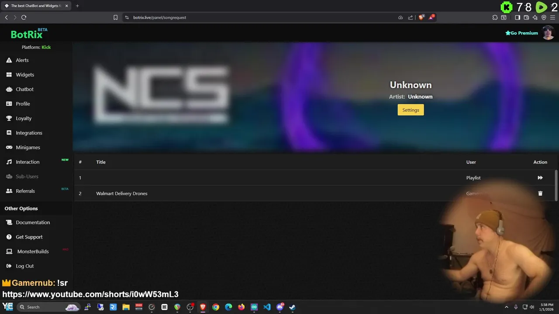Click the Log Out arrow icon
Image resolution: width=559 pixels, height=314 pixels.
(x=9, y=266)
